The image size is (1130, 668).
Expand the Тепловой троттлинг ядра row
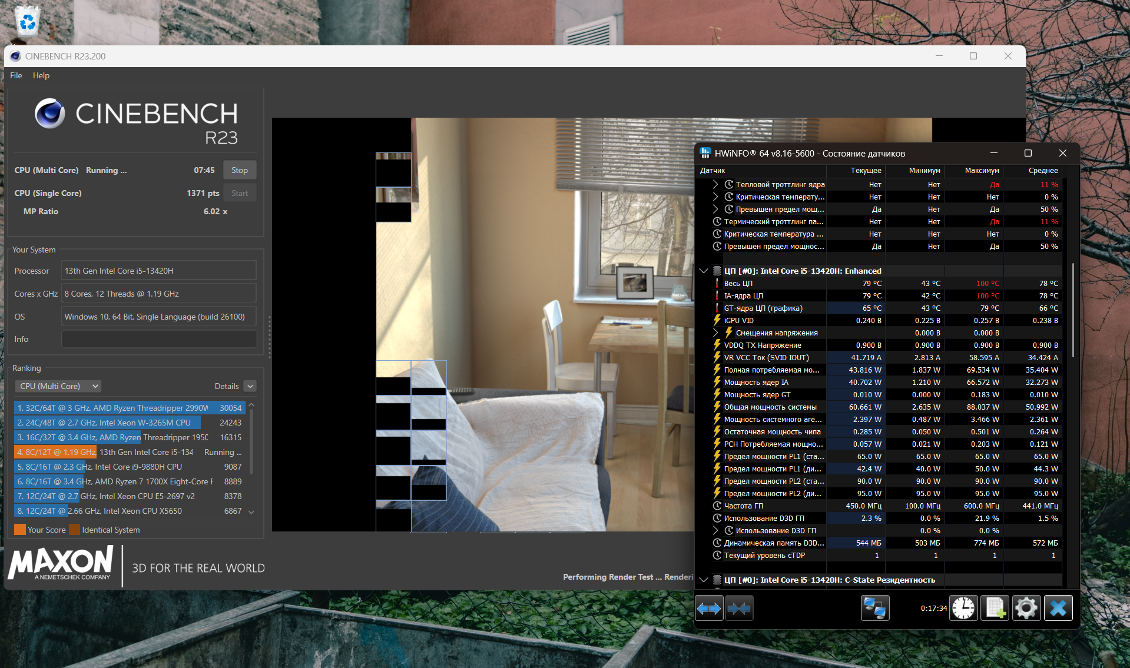(x=715, y=184)
